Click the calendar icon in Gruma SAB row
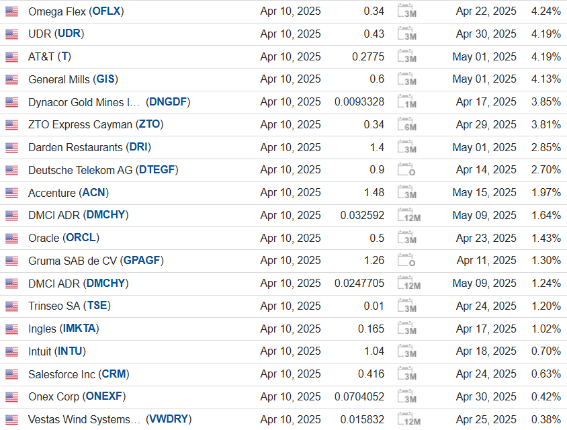567x430 pixels. pyautogui.click(x=407, y=261)
